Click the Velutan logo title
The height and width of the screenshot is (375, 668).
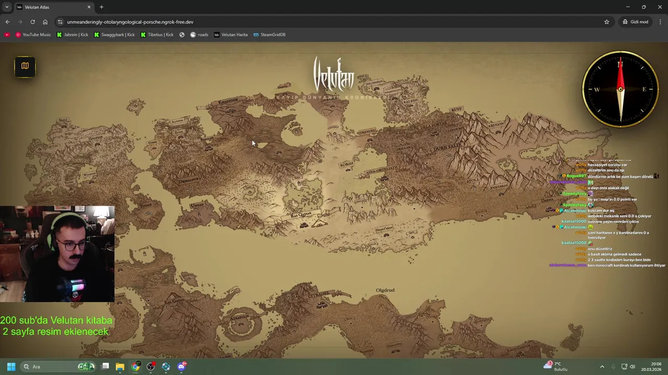pos(334,76)
